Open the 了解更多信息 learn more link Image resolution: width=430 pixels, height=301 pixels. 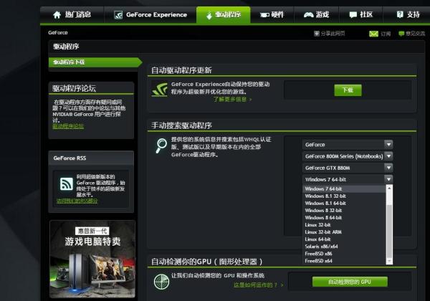[232, 99]
